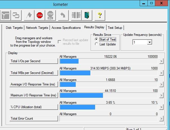This screenshot has width=170, height=130.
Task: Click Total MBs per Second (Decimal) button
Action: 34,73
